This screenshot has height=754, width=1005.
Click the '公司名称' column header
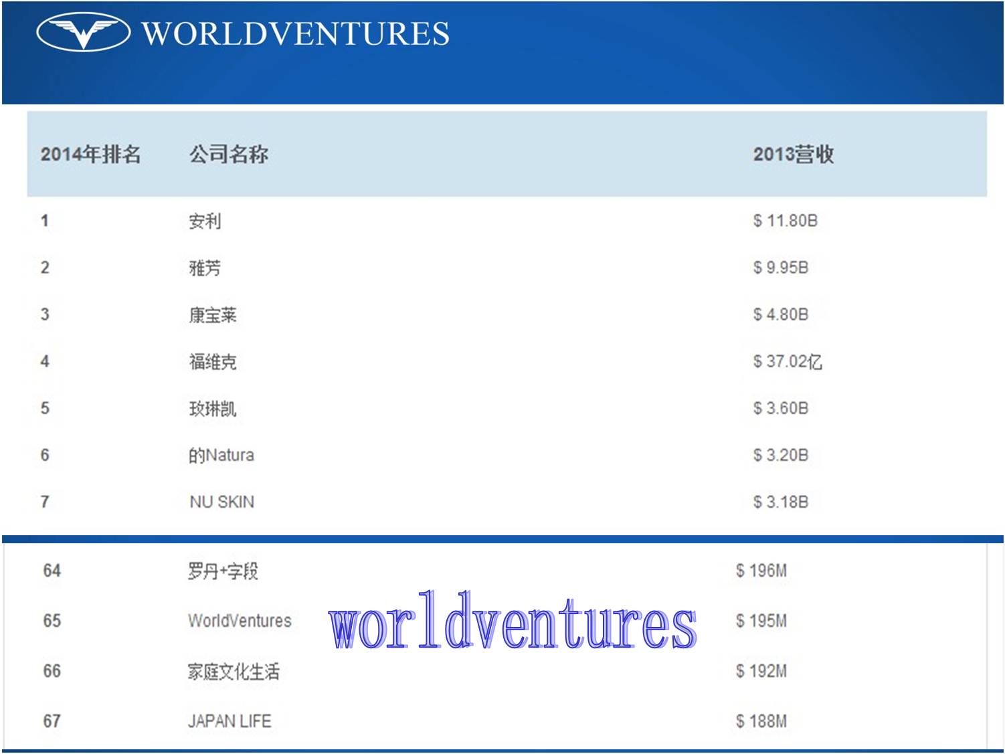coord(229,155)
